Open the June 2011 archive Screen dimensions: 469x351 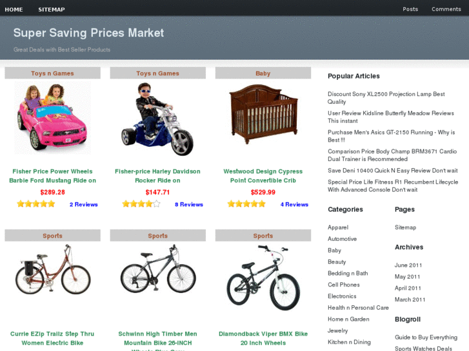pos(408,265)
